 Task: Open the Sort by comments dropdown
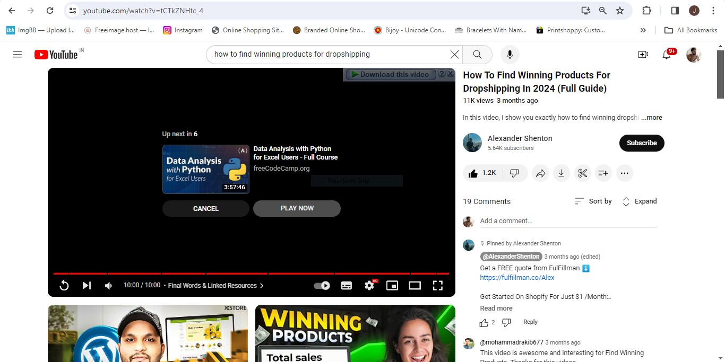point(593,201)
